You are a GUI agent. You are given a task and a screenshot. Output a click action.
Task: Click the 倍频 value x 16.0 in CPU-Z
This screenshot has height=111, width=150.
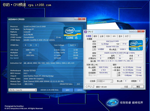(103, 70)
